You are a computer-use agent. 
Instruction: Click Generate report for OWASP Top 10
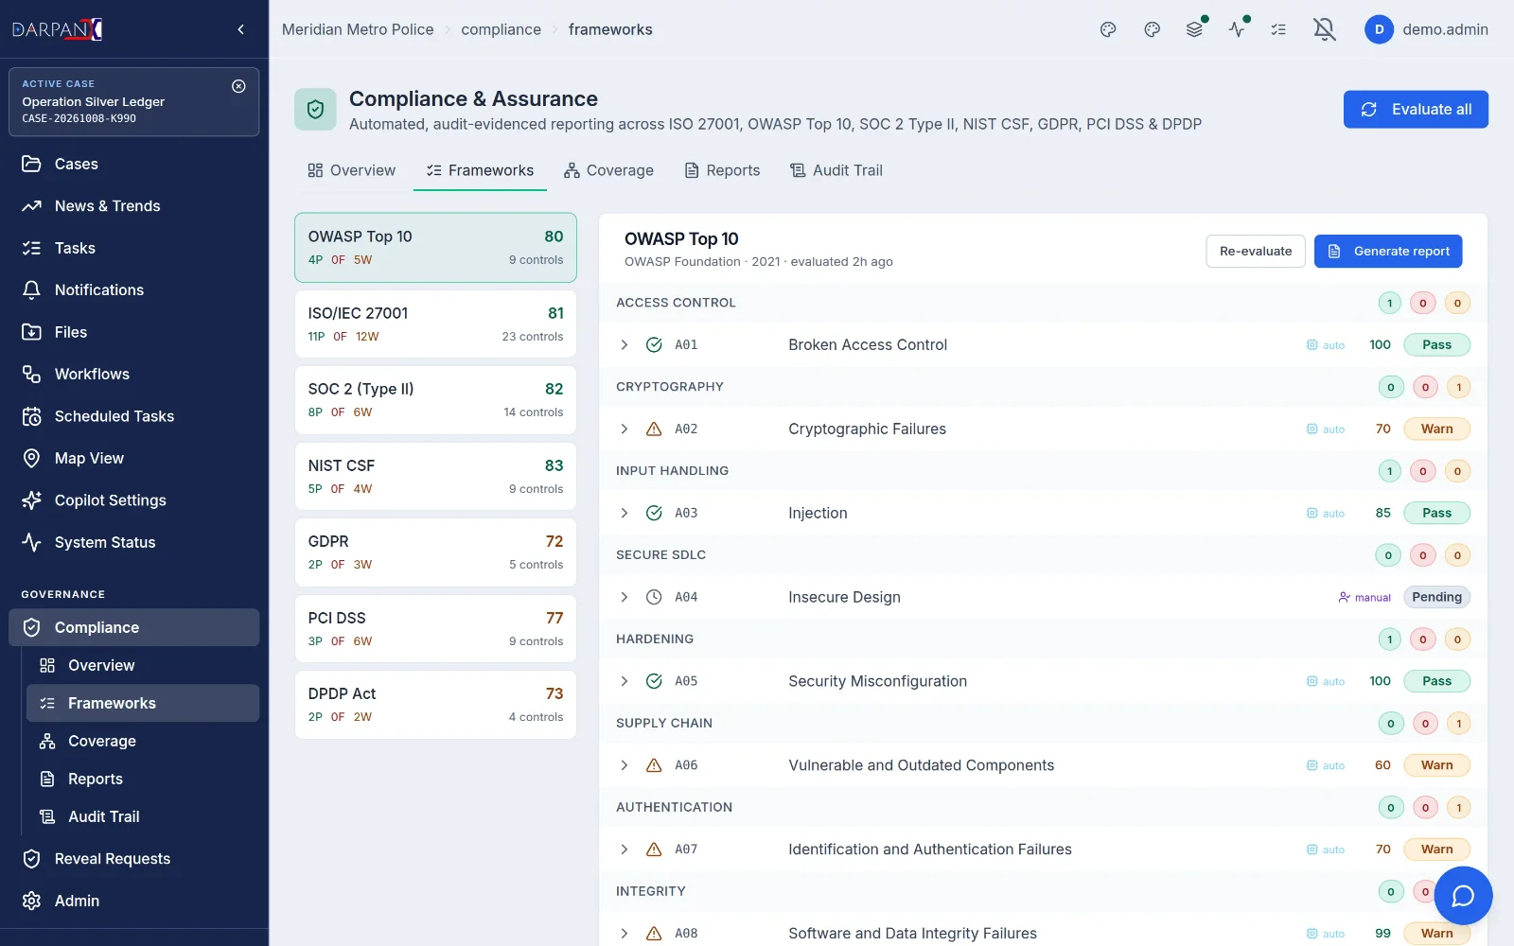click(x=1388, y=252)
